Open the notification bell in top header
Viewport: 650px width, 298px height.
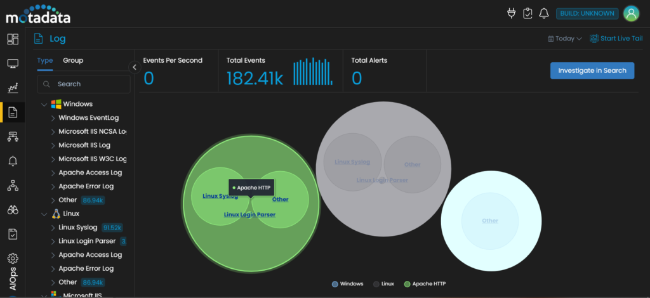point(543,13)
